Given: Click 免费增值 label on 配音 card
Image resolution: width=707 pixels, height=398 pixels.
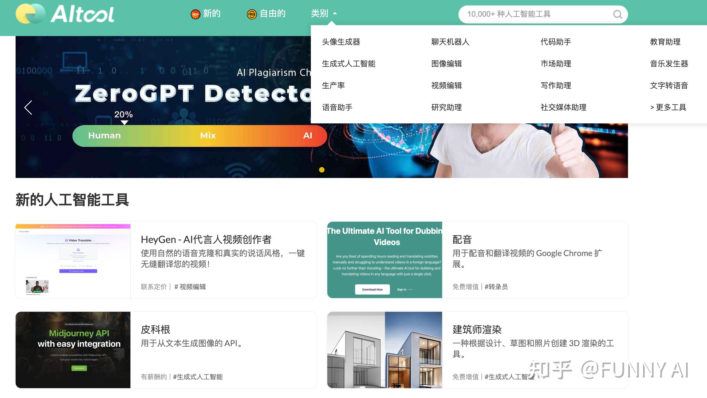Looking at the screenshot, I should coord(466,287).
